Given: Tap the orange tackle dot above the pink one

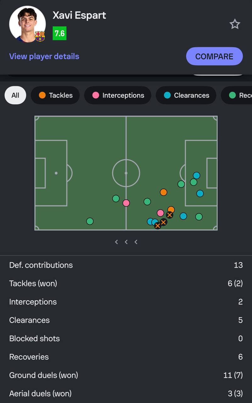Looking at the screenshot, I should 163,192.
